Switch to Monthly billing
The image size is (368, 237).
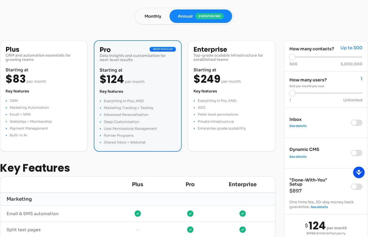click(153, 16)
